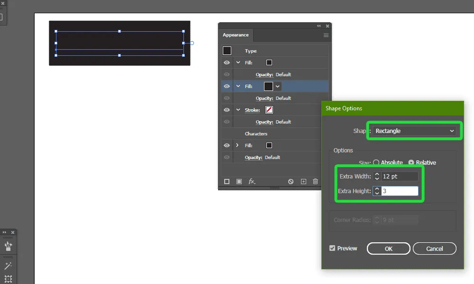Open the fx Add New Effect menu
This screenshot has height=284, width=474.
point(252,181)
